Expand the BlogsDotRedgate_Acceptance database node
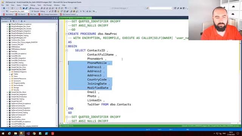Screen dimensions: 242x136 click(x=7, y=24)
